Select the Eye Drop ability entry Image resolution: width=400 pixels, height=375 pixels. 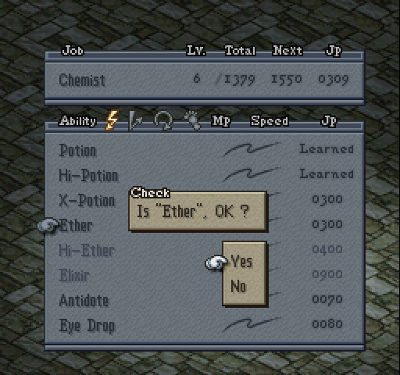coord(87,326)
